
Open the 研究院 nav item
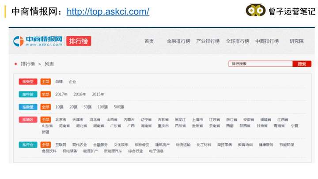pos(296,41)
